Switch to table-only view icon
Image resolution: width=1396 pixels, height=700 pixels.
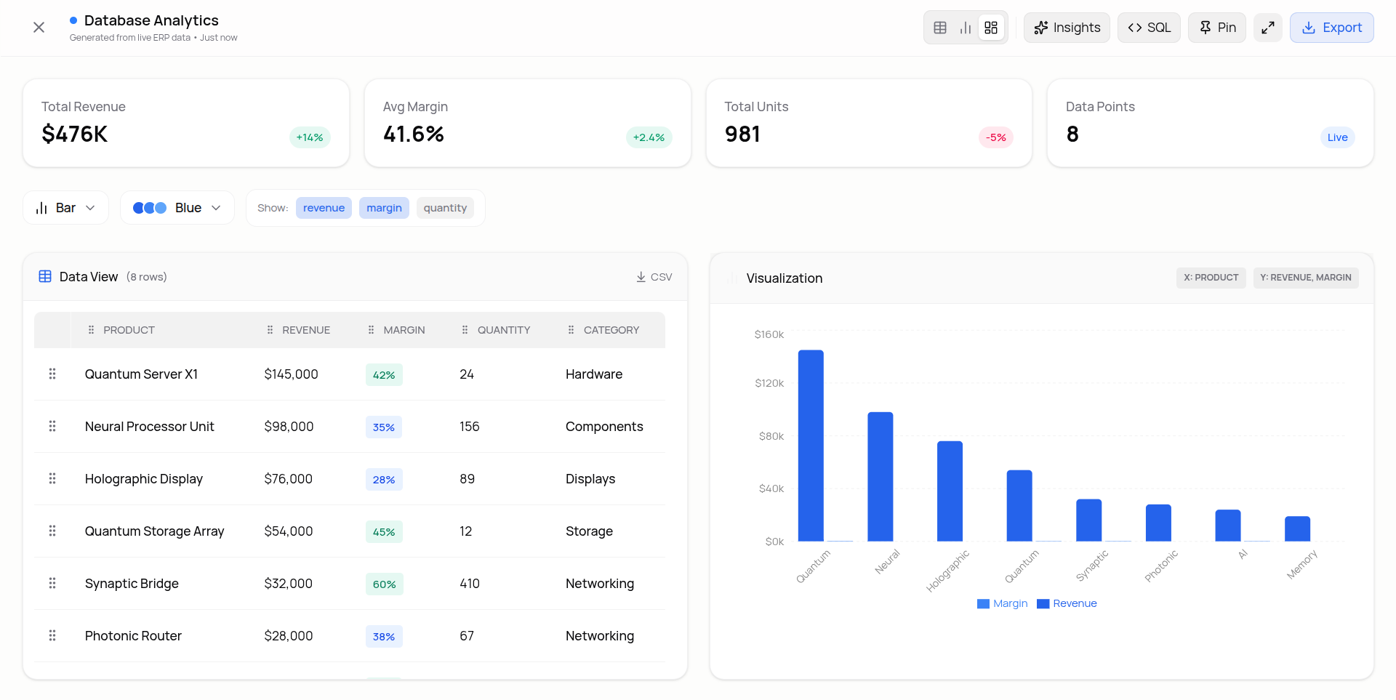(x=940, y=28)
